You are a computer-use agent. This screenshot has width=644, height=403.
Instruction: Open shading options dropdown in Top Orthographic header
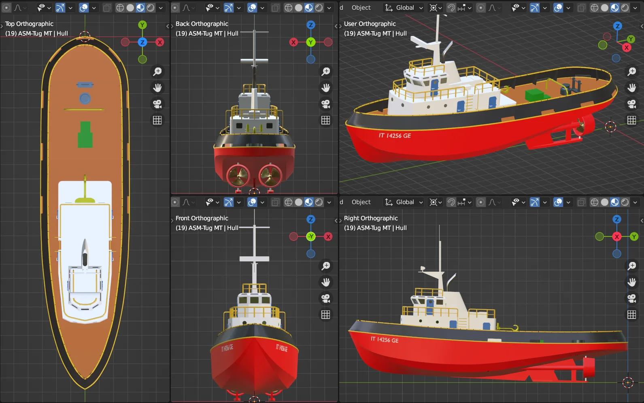[161, 8]
